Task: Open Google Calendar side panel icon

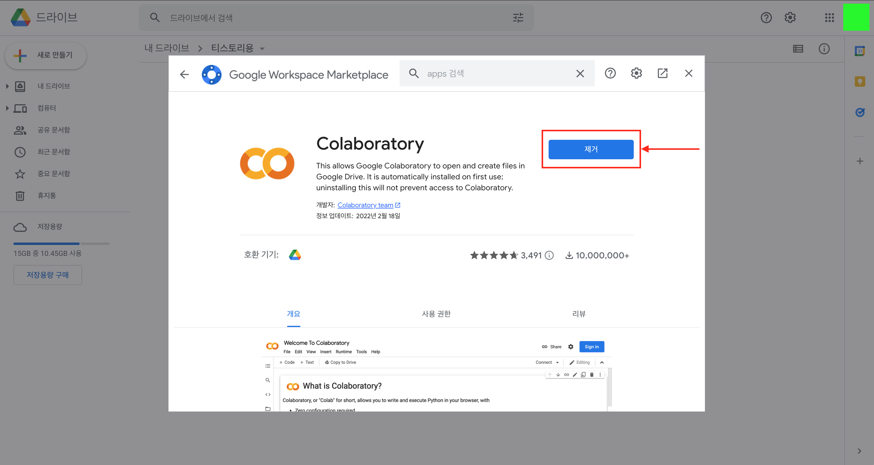Action: (860, 51)
